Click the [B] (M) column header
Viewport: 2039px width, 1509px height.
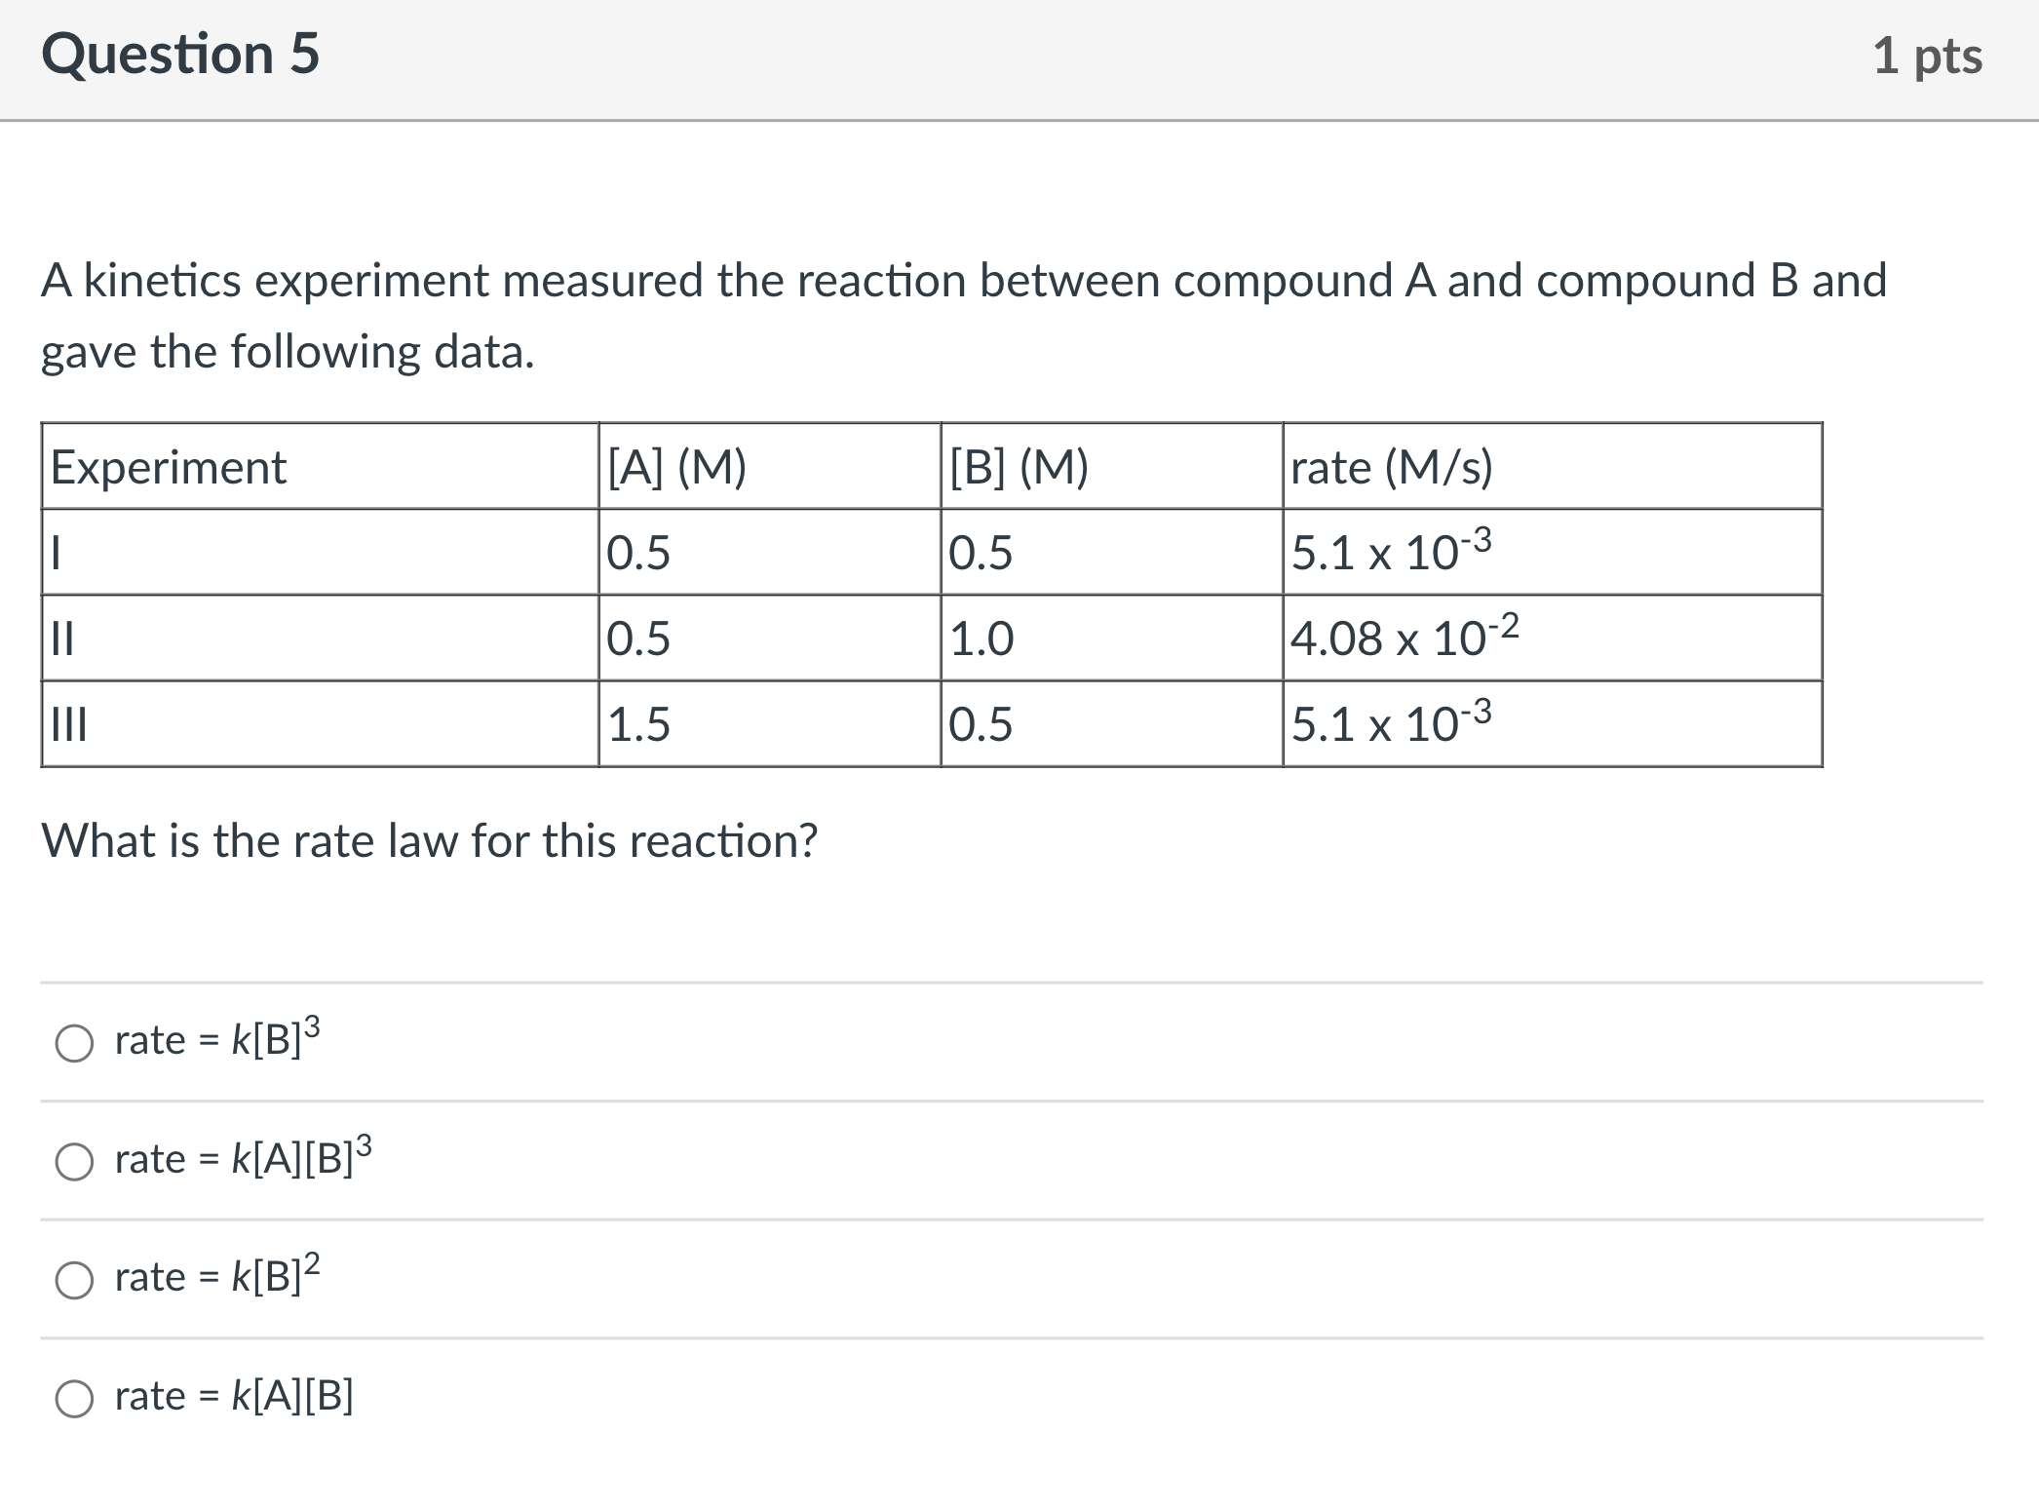(x=1018, y=466)
